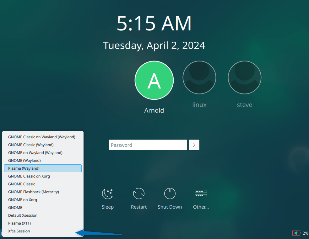Select Arnold's green user avatar
This screenshot has width=309, height=239.
[154, 80]
